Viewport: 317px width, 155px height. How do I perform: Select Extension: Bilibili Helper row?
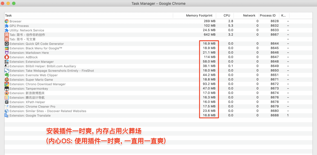pyautogui.click(x=158, y=66)
